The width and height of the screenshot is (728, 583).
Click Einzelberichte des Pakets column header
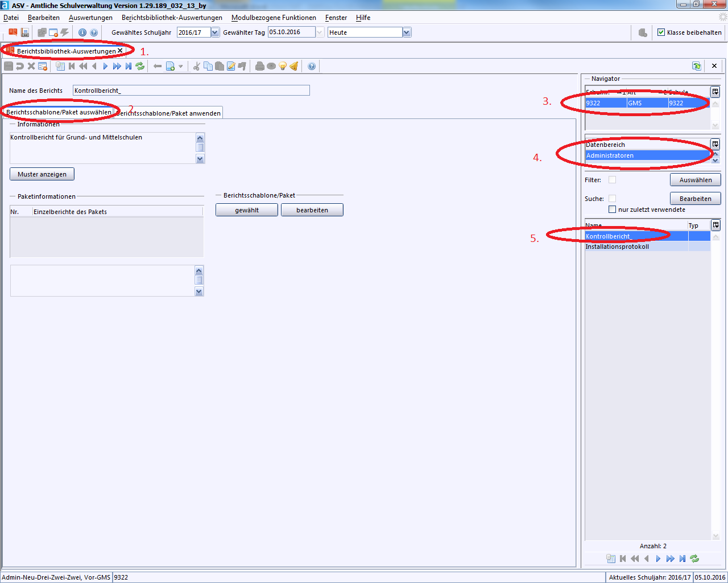[118, 212]
